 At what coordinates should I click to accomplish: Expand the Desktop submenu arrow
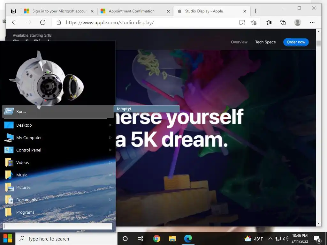click(x=110, y=125)
